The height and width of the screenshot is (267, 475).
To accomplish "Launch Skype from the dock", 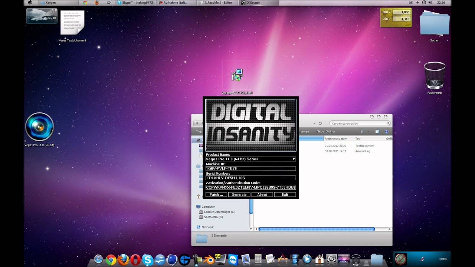I will pos(147,260).
